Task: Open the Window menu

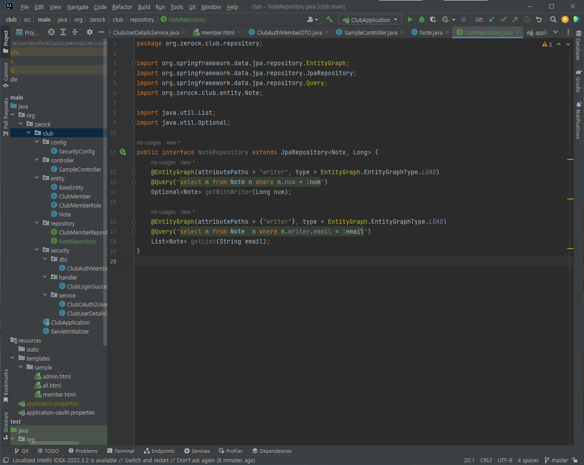Action: click(x=211, y=7)
